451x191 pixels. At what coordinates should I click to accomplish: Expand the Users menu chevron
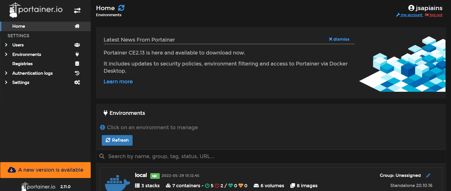(x=6, y=45)
